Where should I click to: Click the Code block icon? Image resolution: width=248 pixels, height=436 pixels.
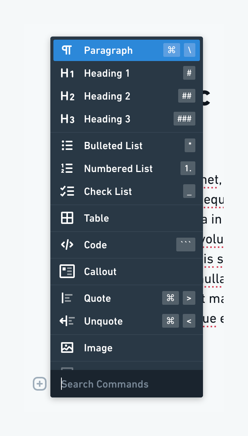[x=67, y=245]
